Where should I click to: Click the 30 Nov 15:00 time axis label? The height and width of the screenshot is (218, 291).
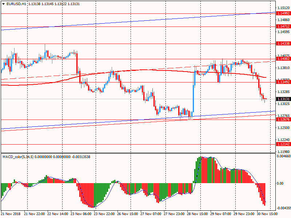point(267,214)
